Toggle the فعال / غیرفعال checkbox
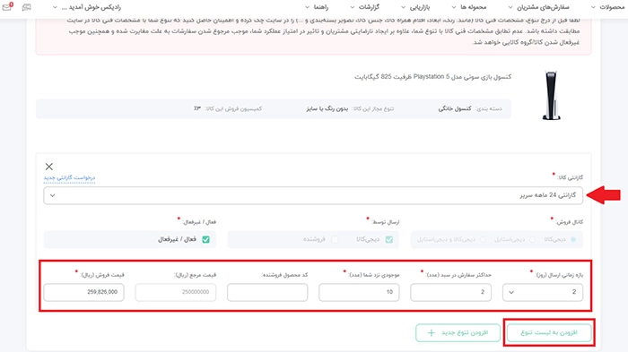This screenshot has height=352, width=628. (x=205, y=239)
